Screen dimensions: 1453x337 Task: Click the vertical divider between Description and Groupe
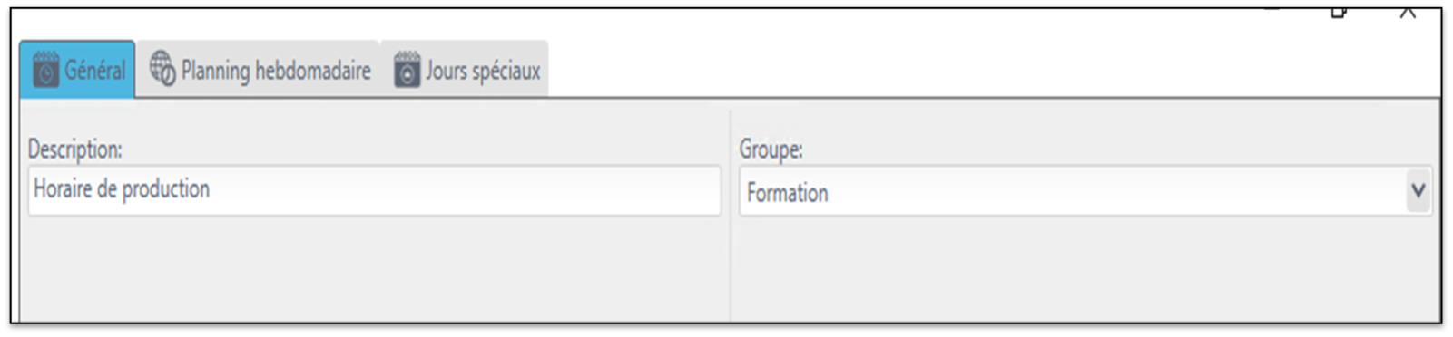click(x=731, y=216)
